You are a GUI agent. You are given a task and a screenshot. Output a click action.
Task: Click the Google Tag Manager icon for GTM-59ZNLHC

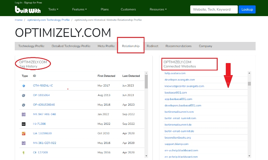[x=23, y=86]
